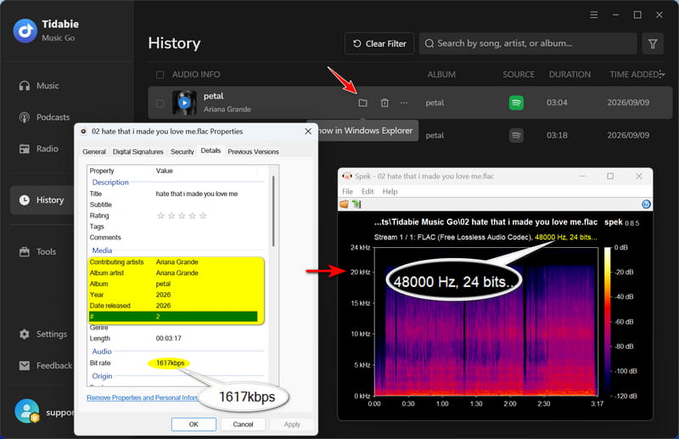This screenshot has width=679, height=439.
Task: Click the Bit rate 1617kbps value
Action: (x=171, y=363)
